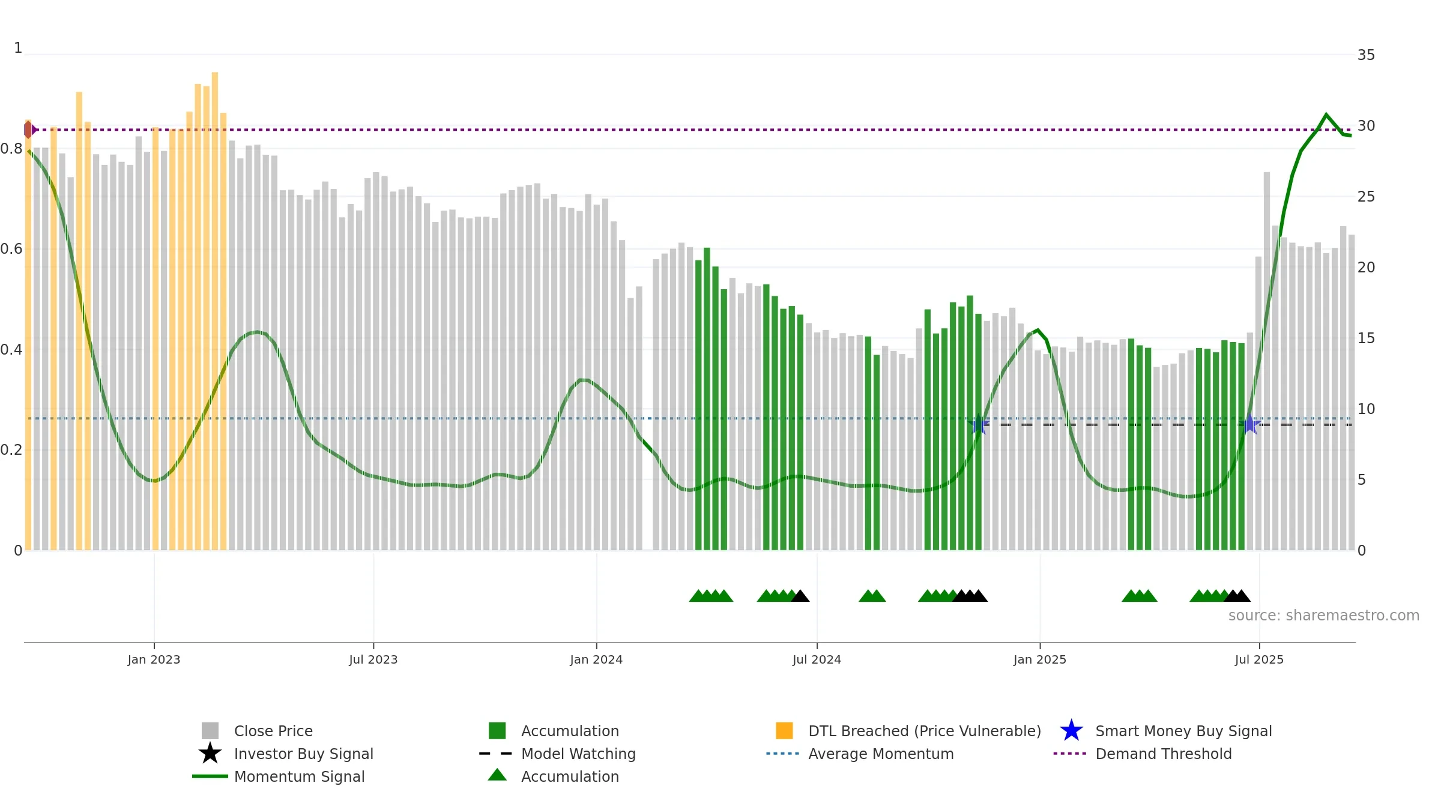1441x810 pixels.
Task: Click the right axis value 25
Action: (1366, 197)
